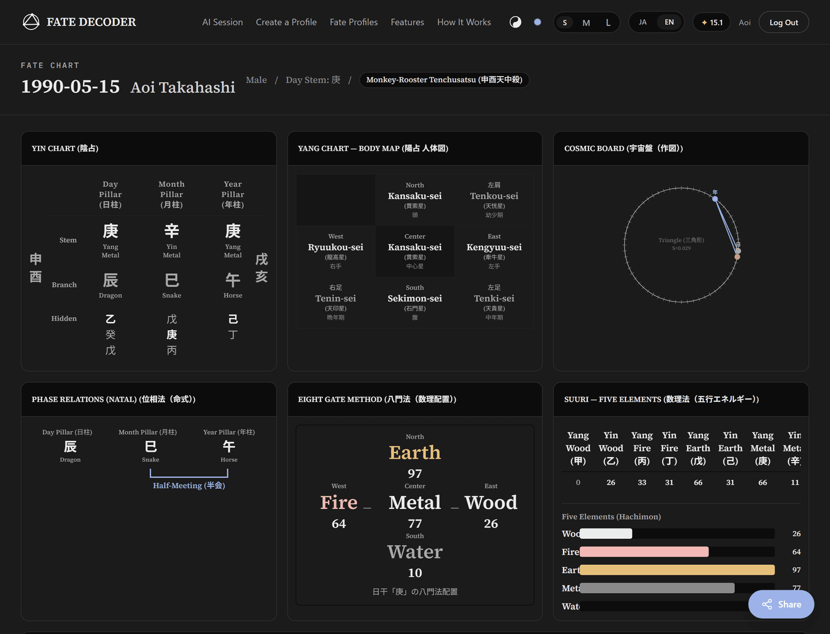
Task: Click the Share floating button
Action: (x=781, y=605)
